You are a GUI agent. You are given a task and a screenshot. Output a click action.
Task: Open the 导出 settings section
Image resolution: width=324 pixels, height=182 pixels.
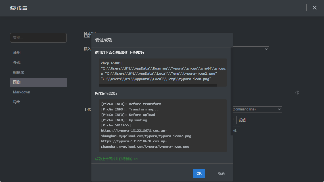tap(38, 102)
